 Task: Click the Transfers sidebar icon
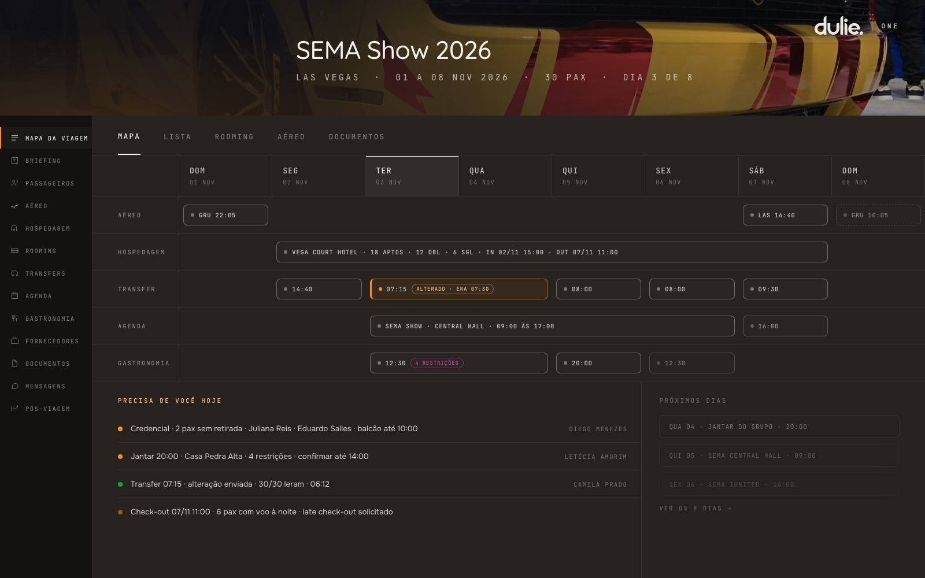point(14,273)
